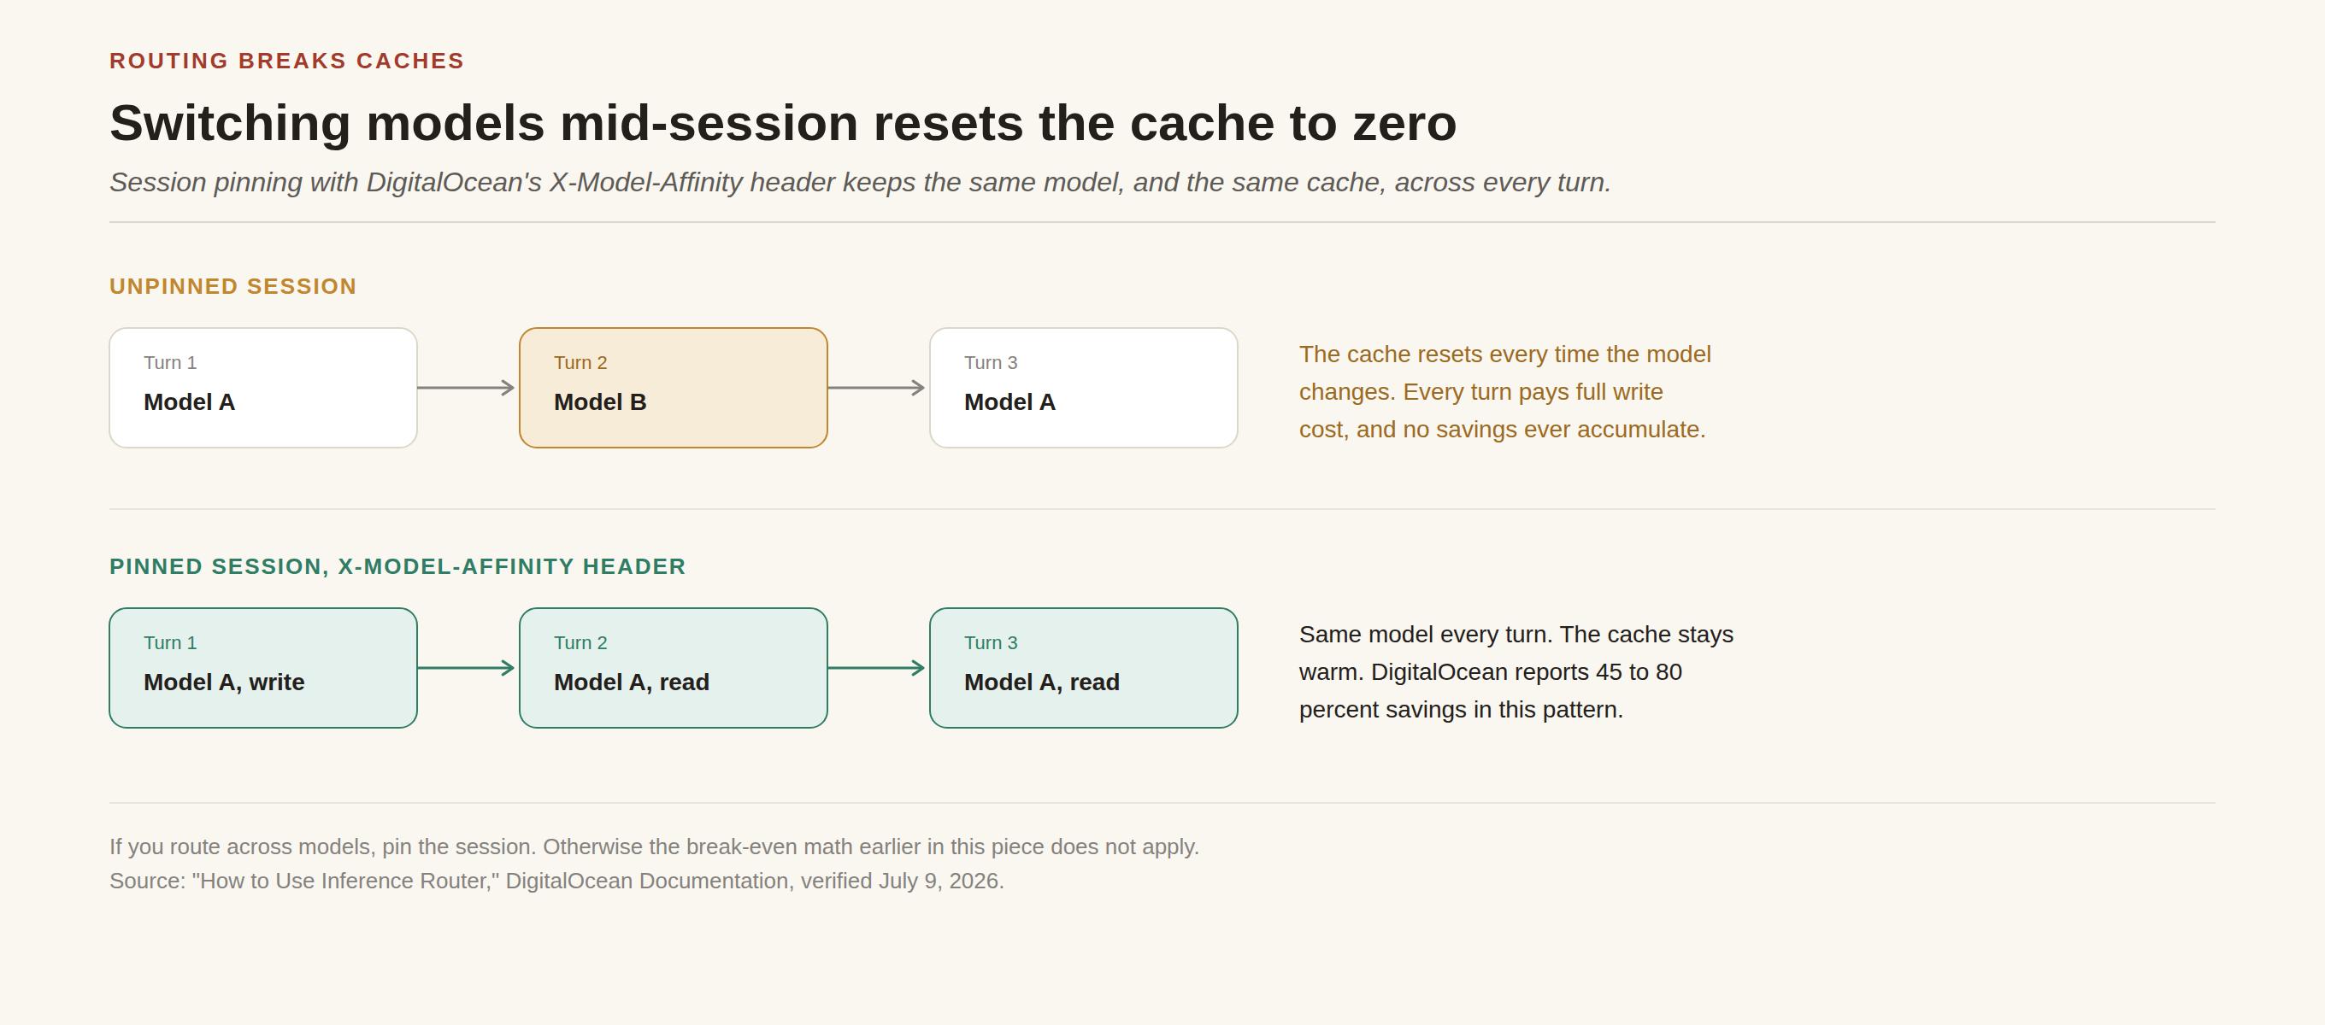Click the gray arrow from Model B to Turn 3
This screenshot has height=1025, width=2325.
coord(877,388)
